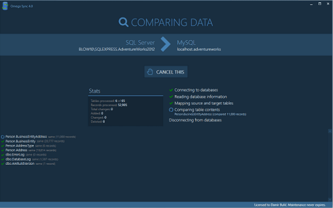Click the check mark next to Reading database information

171,97
